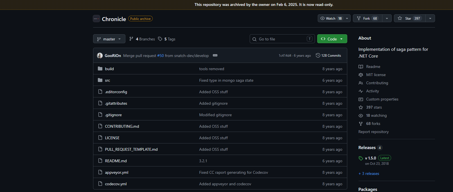
Task: Open GooRiOn's profile from commit author name
Action: tap(113, 56)
